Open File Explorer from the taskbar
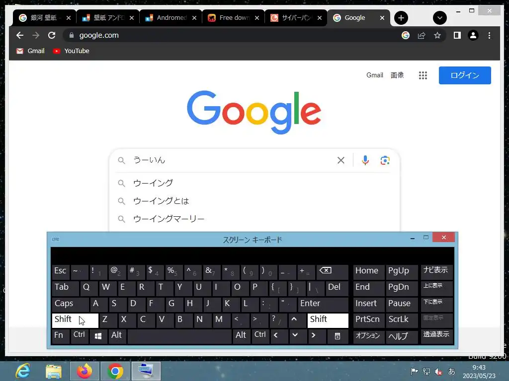 coord(54,371)
